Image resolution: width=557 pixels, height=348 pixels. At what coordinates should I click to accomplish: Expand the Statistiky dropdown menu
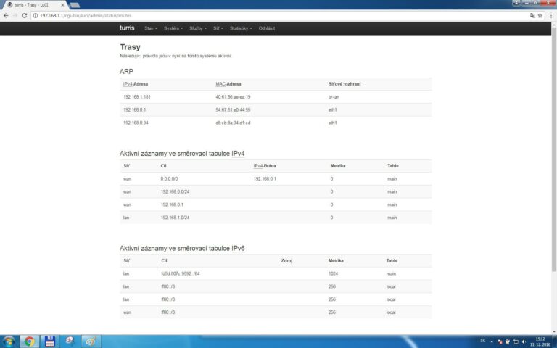pos(241,28)
